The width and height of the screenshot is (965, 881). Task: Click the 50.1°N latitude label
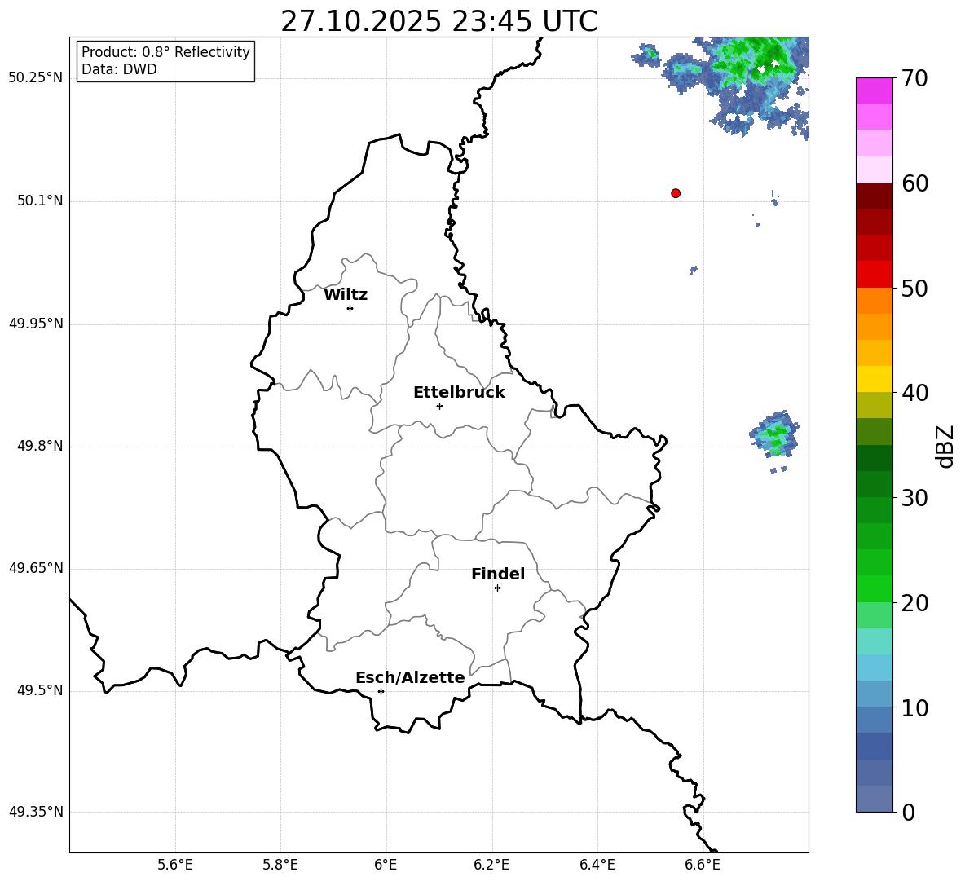(40, 201)
